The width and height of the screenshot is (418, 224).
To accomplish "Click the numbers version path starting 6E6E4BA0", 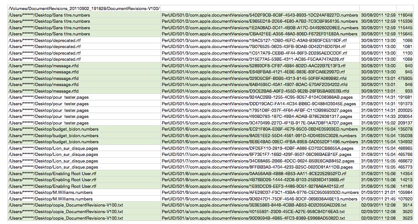I will click(260, 142).
